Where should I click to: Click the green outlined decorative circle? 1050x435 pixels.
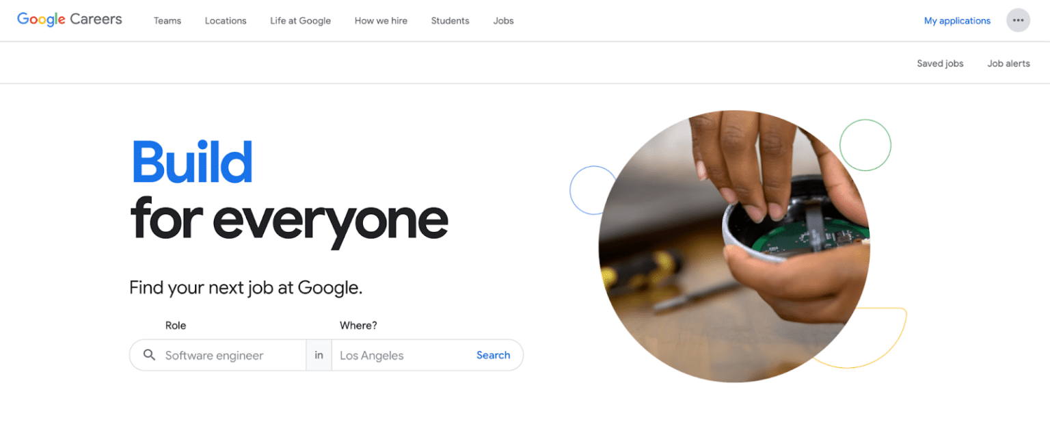coord(865,145)
